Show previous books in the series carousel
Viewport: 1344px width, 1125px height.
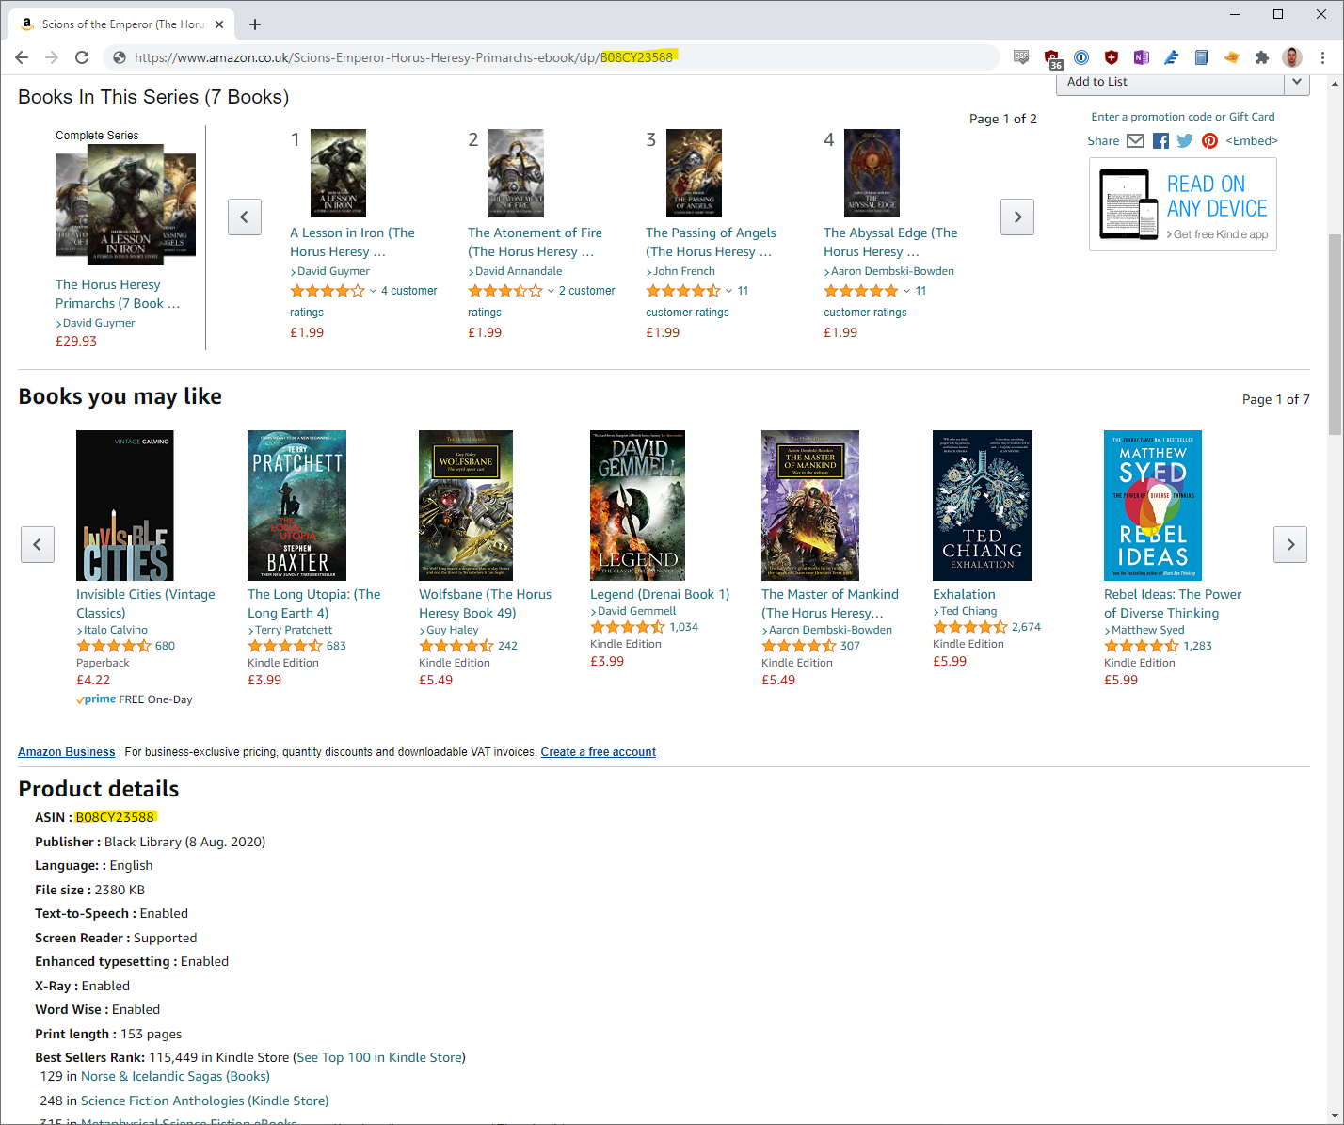(245, 217)
